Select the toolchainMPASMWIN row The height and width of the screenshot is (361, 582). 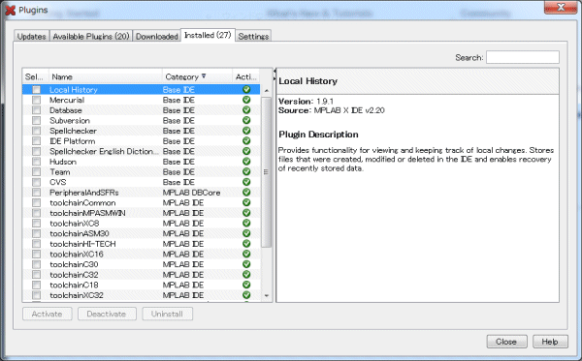pyautogui.click(x=141, y=213)
